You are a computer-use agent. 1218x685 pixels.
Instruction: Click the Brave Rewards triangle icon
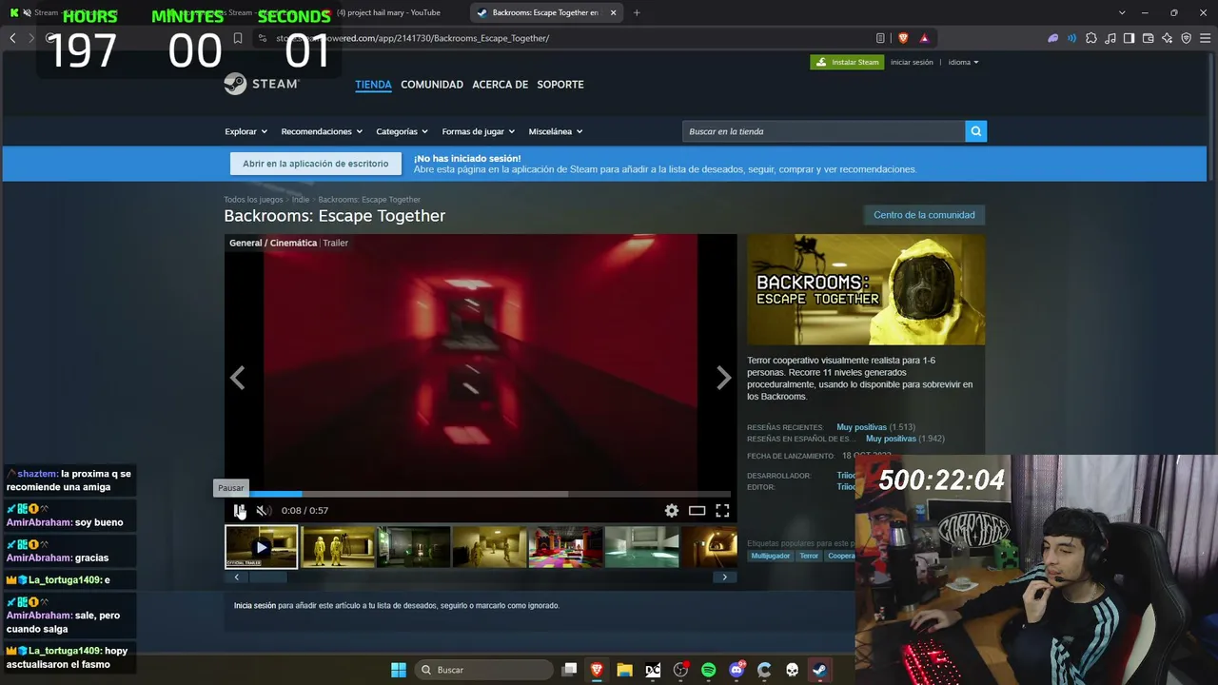click(x=924, y=38)
